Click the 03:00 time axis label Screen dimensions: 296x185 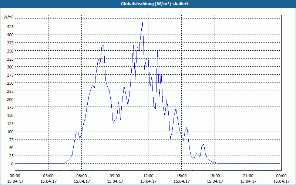48,176
